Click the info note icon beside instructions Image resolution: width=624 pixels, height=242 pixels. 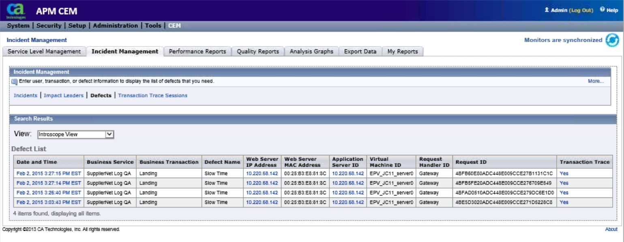15,82
